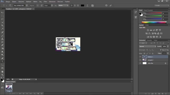Open the font size dropdown
The image size is (170, 95).
52,6
